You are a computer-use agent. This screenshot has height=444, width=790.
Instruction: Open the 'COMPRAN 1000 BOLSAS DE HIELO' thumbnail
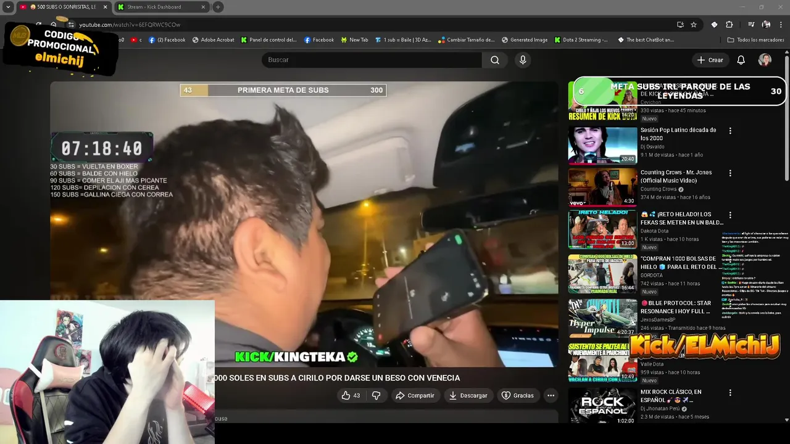coord(602,274)
